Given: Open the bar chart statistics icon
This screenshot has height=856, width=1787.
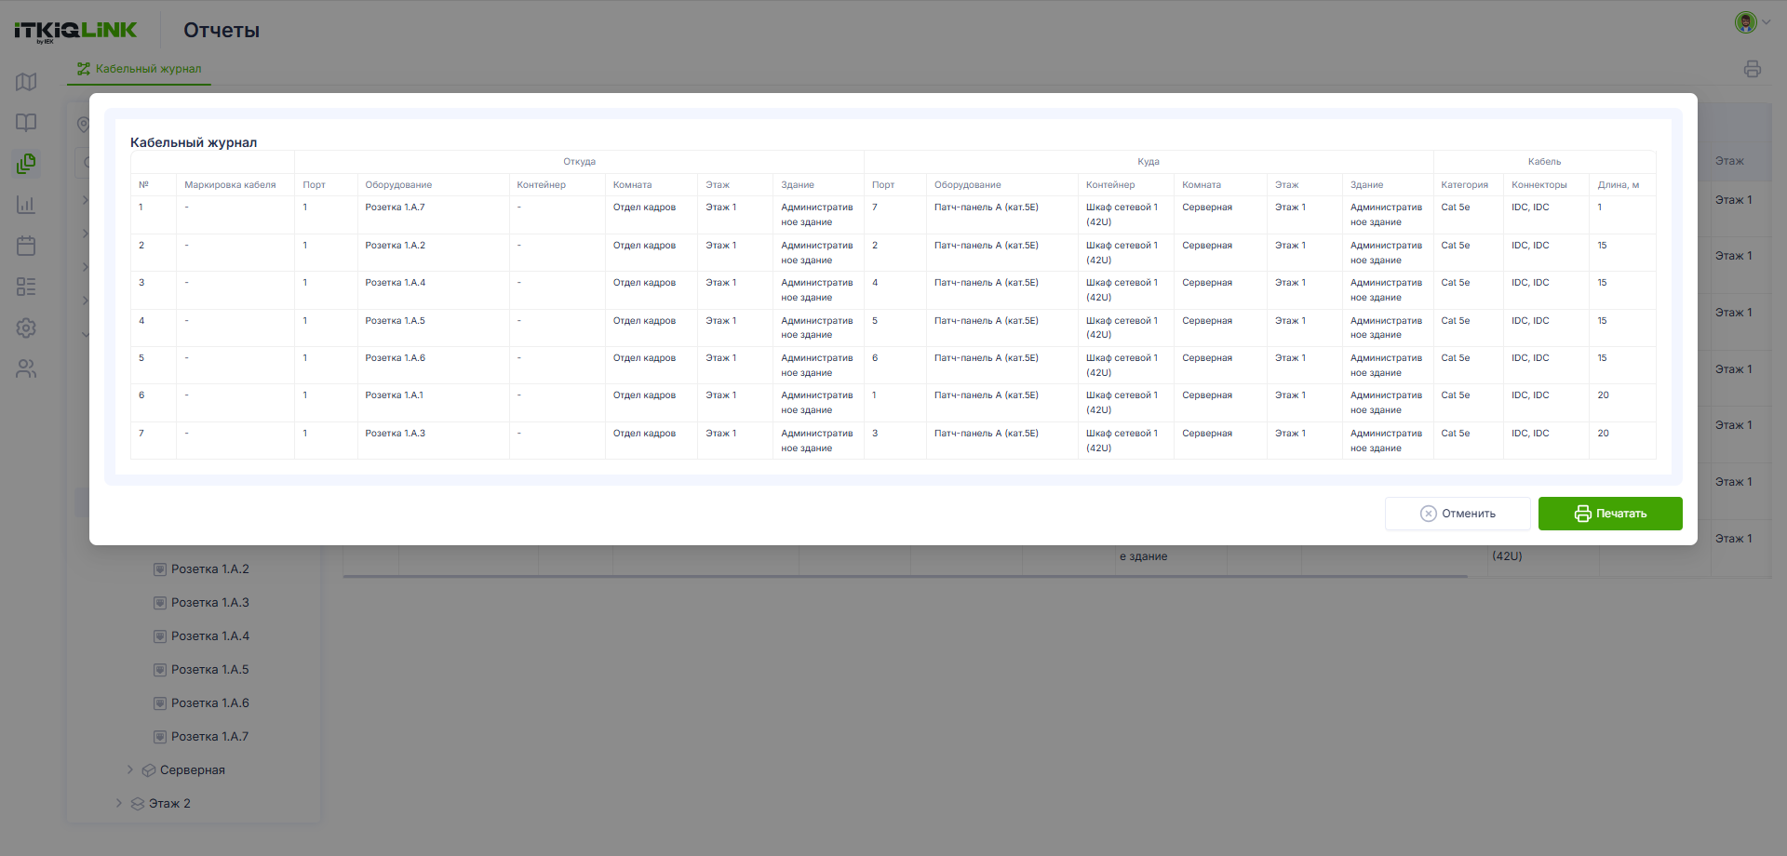Looking at the screenshot, I should tap(26, 205).
